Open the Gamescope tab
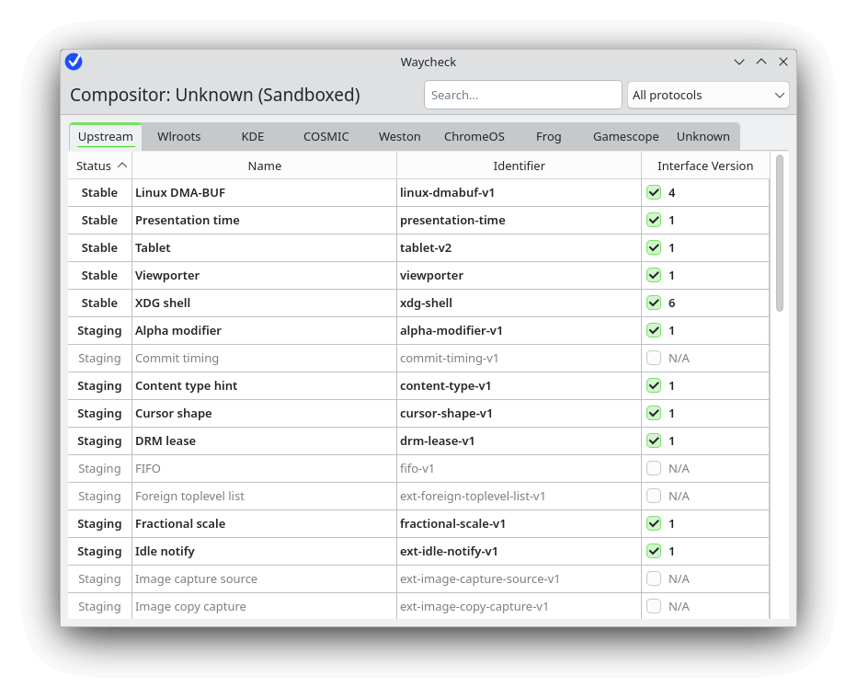This screenshot has height=698, width=857. pos(625,136)
